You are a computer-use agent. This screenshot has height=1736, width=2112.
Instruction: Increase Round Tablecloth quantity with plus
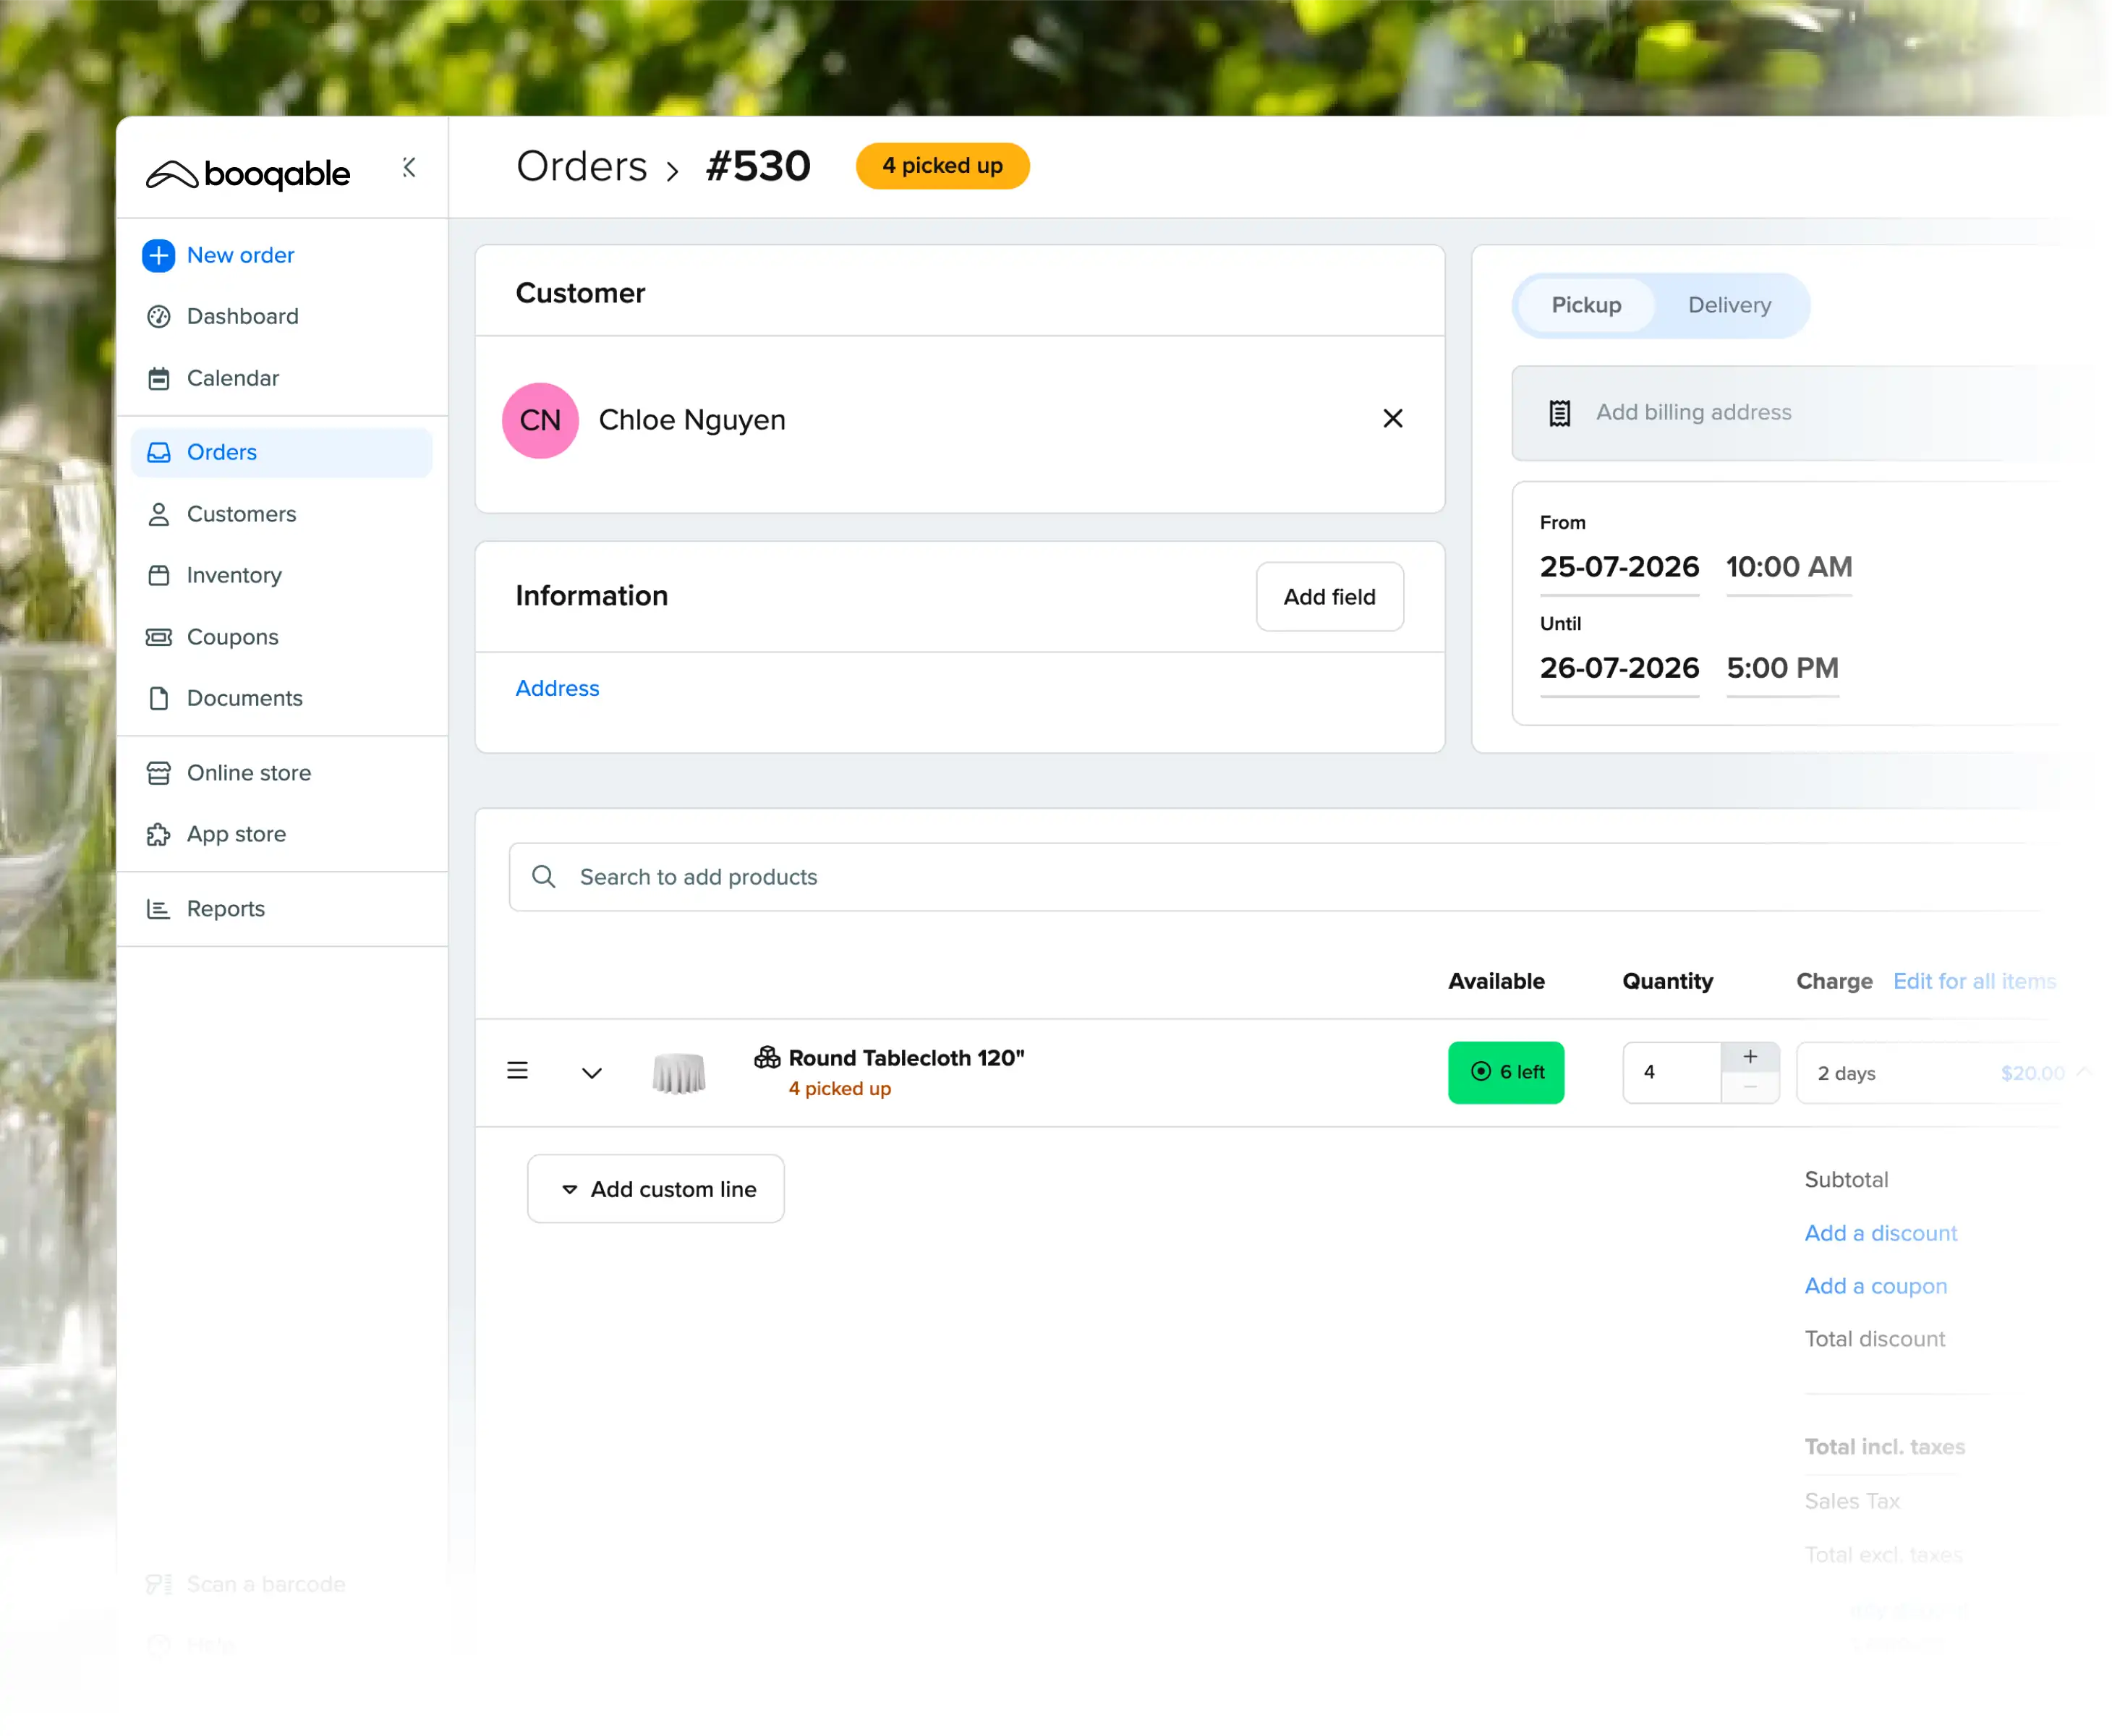tap(1750, 1057)
